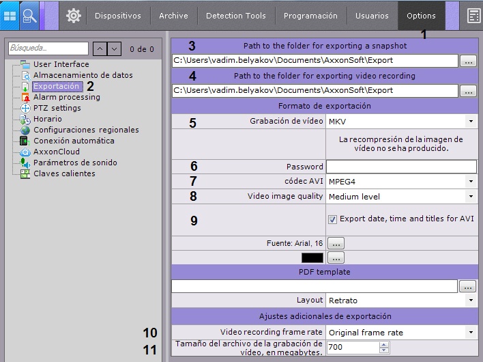Click the Almacenamiento de datos icon

25,75
